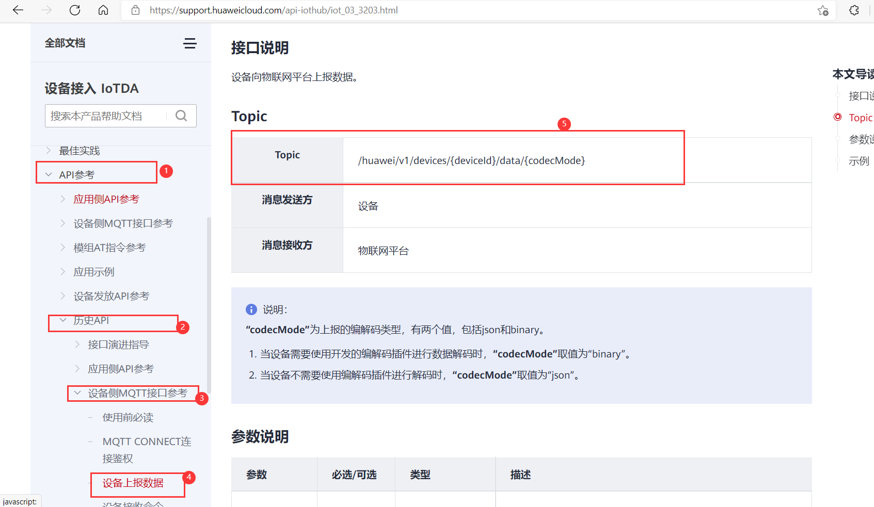
Task: Click the browser forward arrow
Action: [46, 10]
